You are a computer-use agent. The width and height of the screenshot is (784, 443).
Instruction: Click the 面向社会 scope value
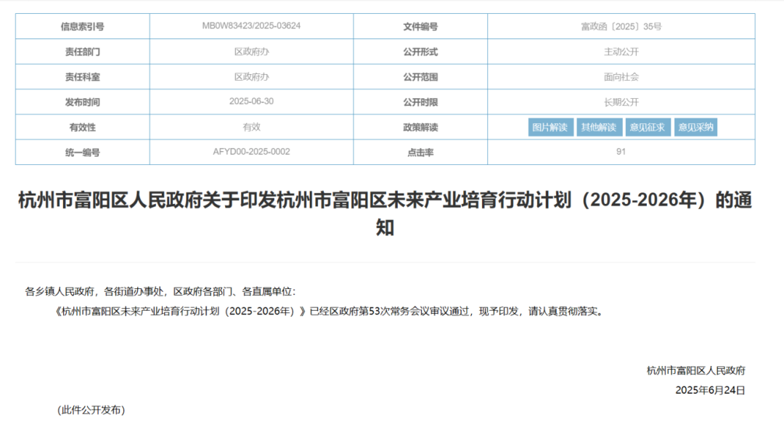tap(621, 77)
